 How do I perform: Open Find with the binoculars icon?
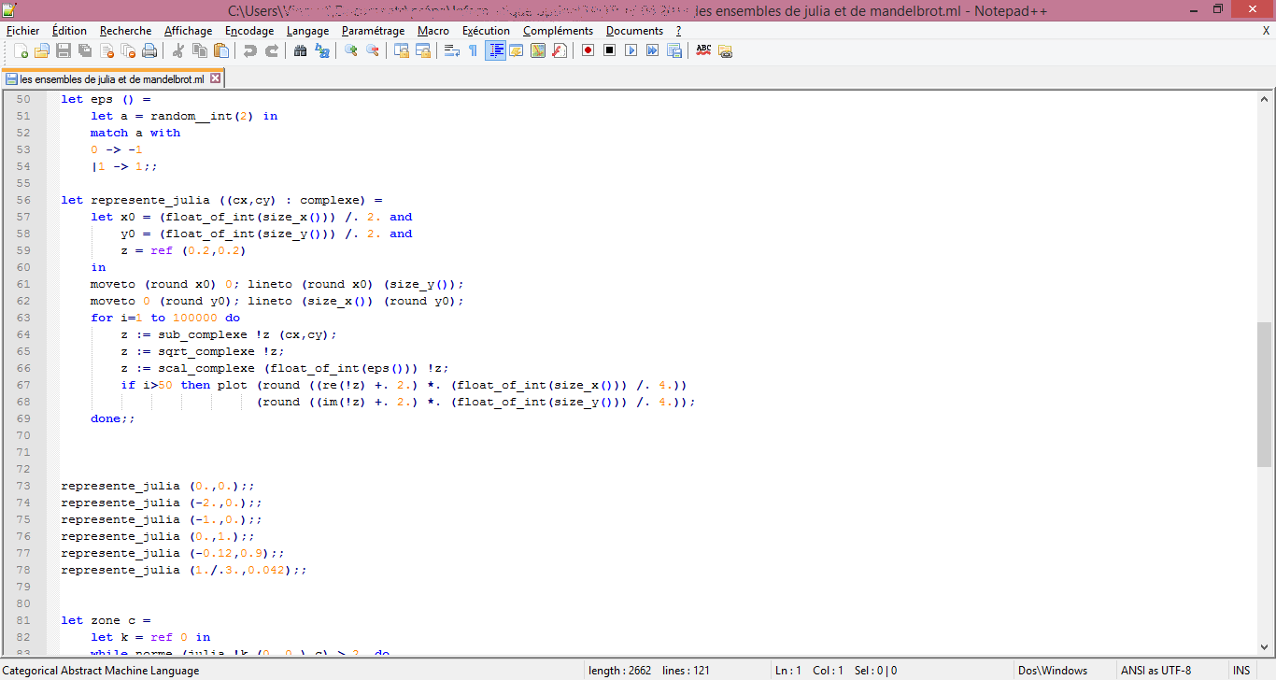coord(301,50)
